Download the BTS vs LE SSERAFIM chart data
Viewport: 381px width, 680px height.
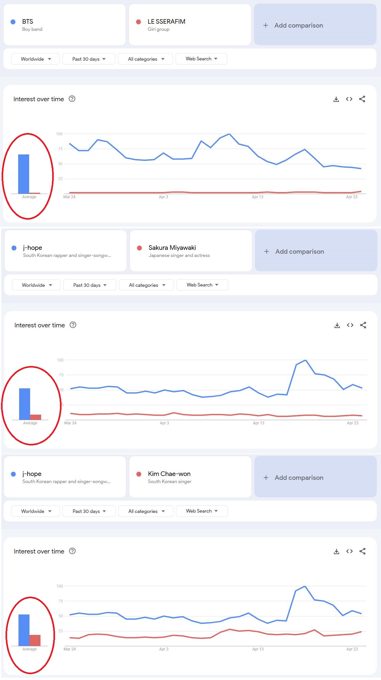pyautogui.click(x=336, y=99)
